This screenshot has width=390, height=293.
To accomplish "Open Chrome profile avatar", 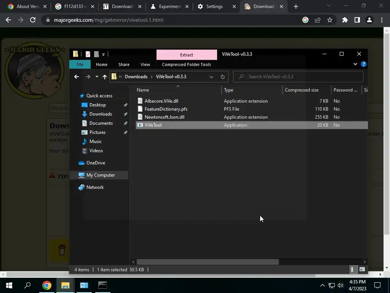I will pyautogui.click(x=369, y=20).
